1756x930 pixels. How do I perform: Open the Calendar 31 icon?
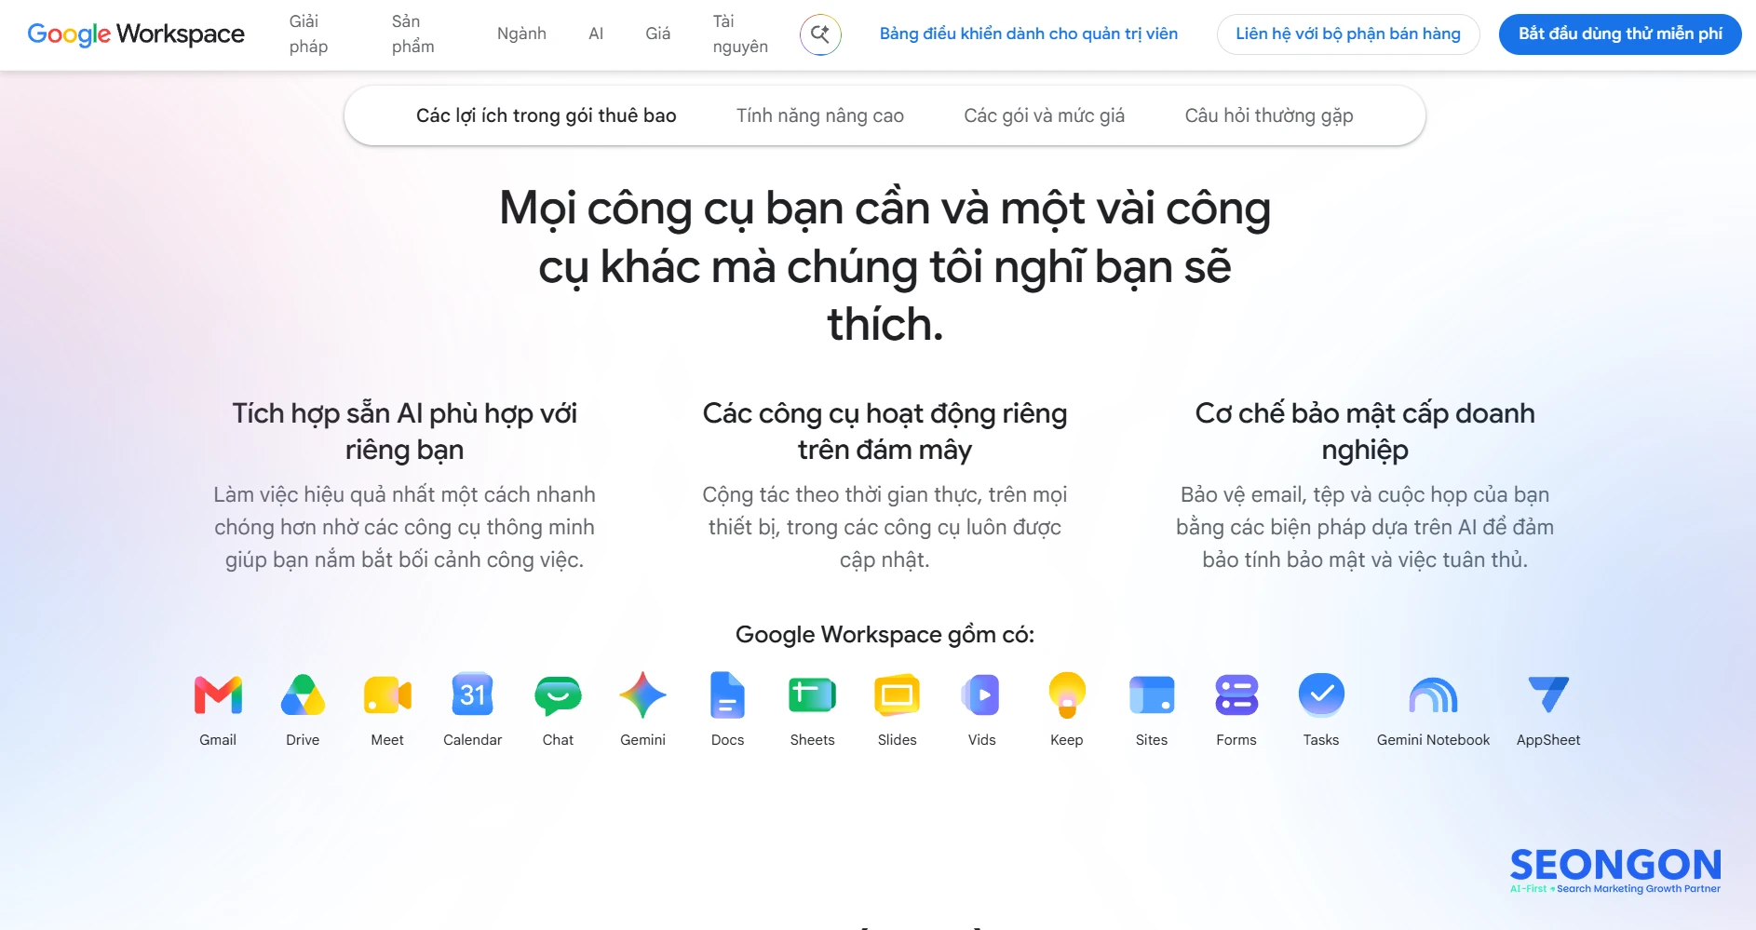(472, 694)
